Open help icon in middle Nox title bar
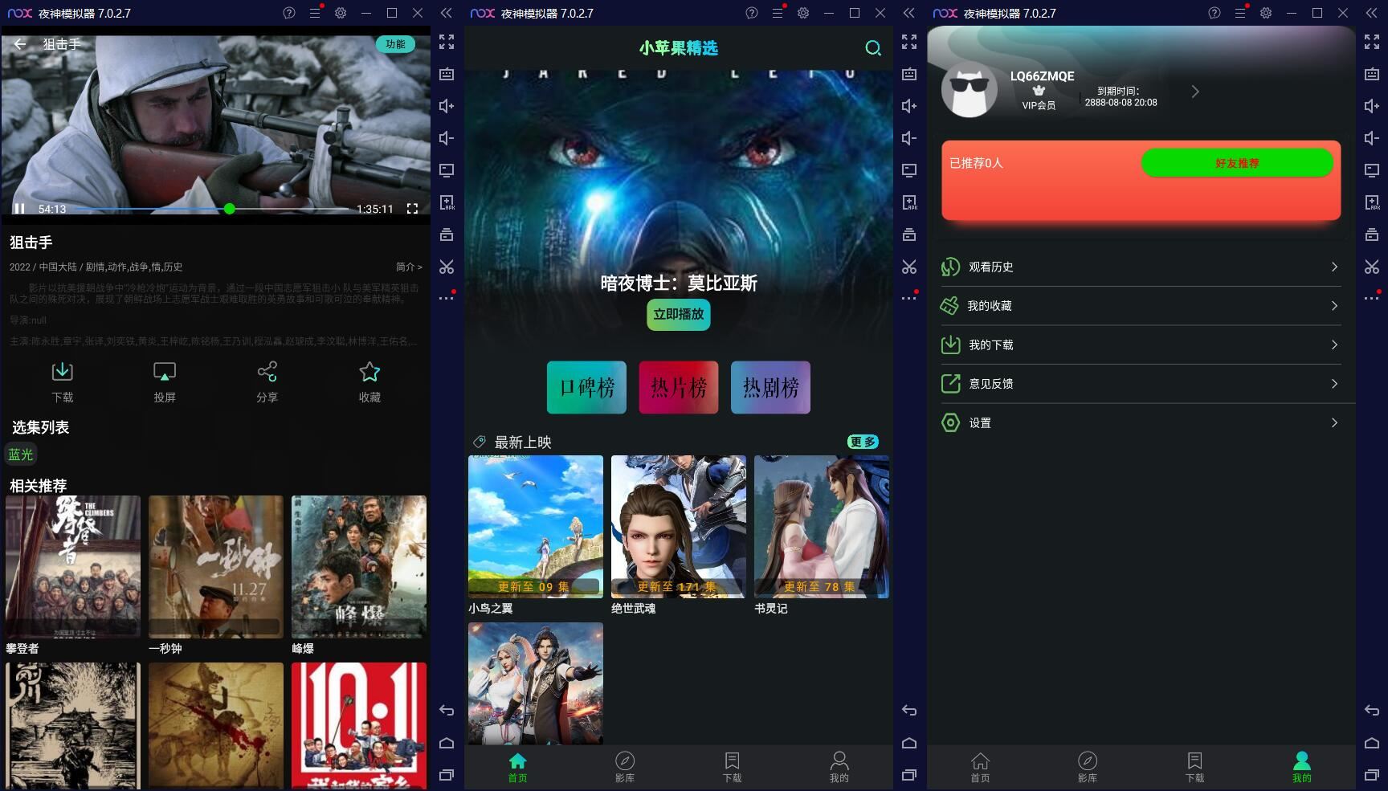Viewport: 1388px width, 791px height. click(752, 13)
